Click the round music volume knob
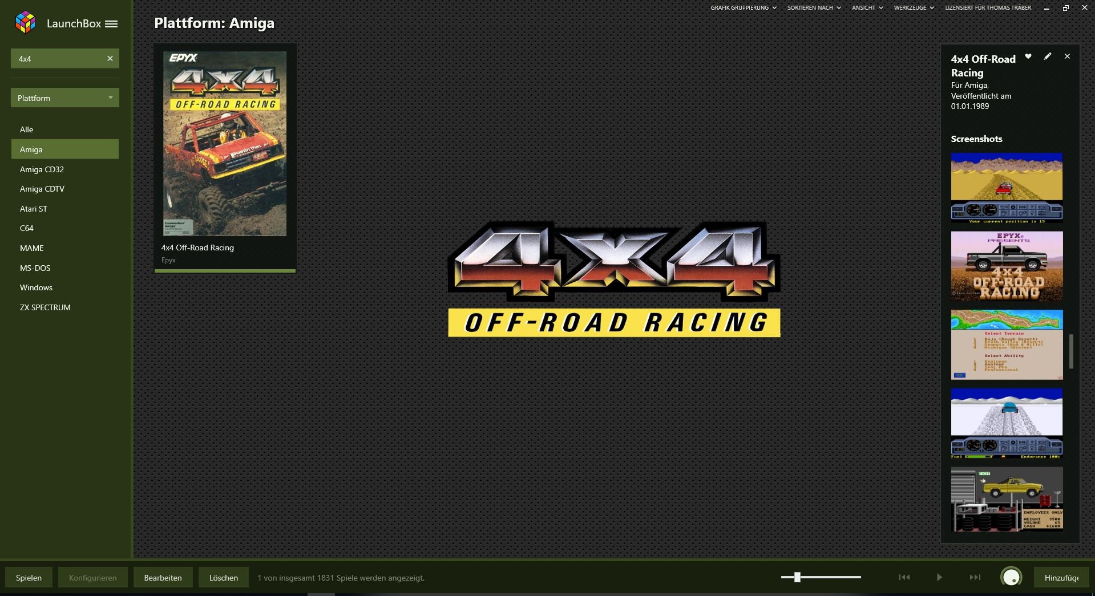 click(x=1011, y=577)
